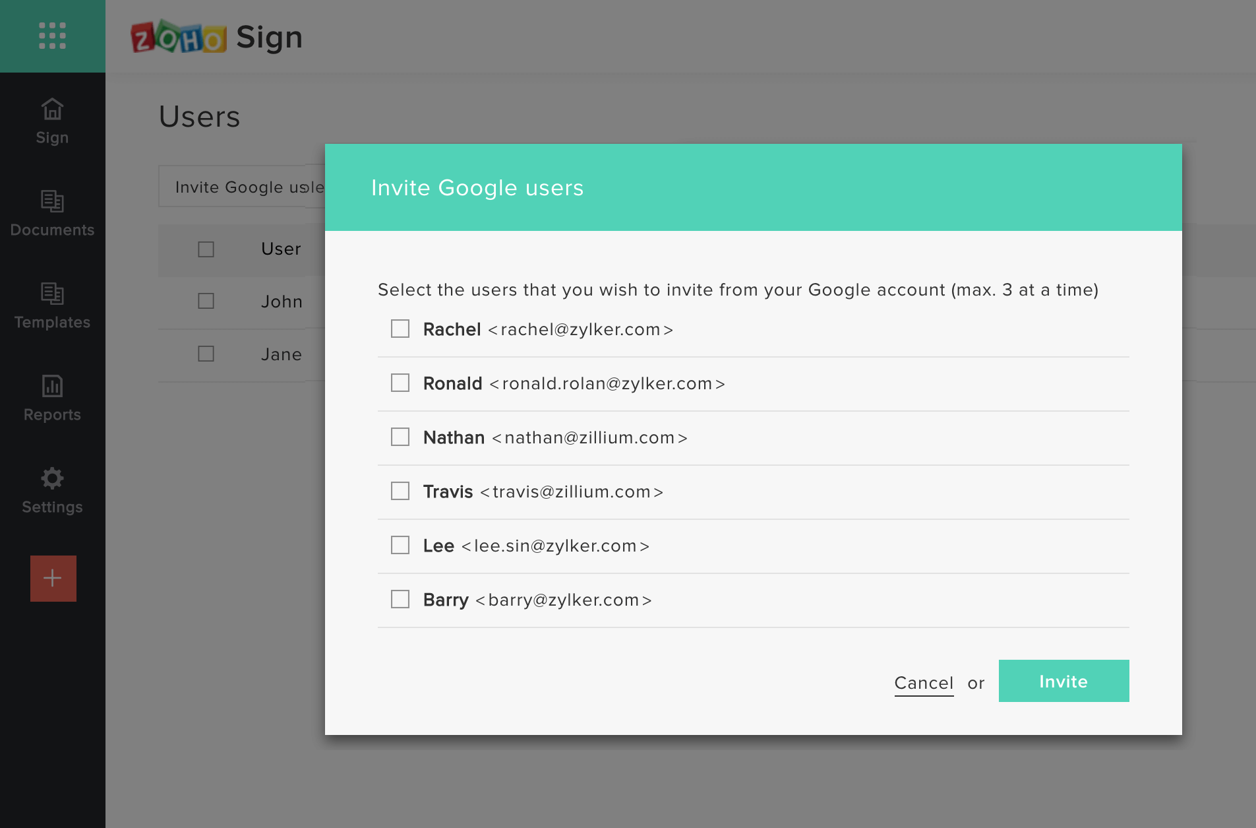Select Barry for inviting
Screen dimensions: 1256x828
(401, 598)
